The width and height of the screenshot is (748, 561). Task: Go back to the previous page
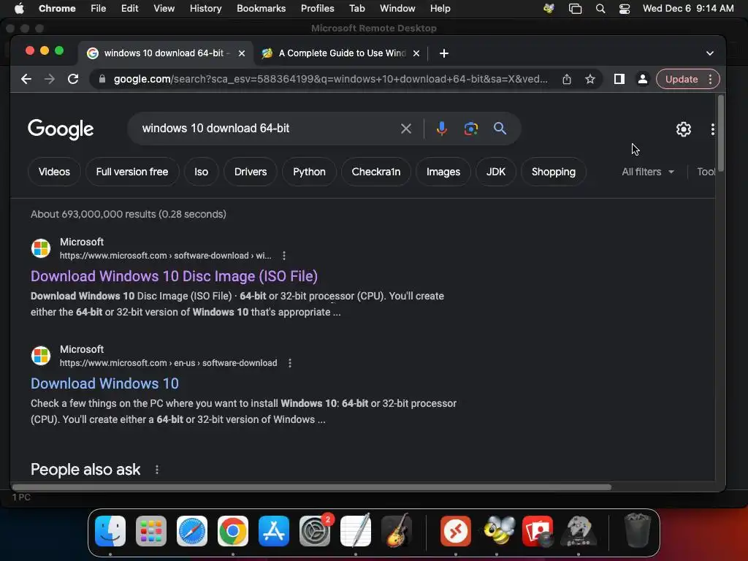(26, 79)
